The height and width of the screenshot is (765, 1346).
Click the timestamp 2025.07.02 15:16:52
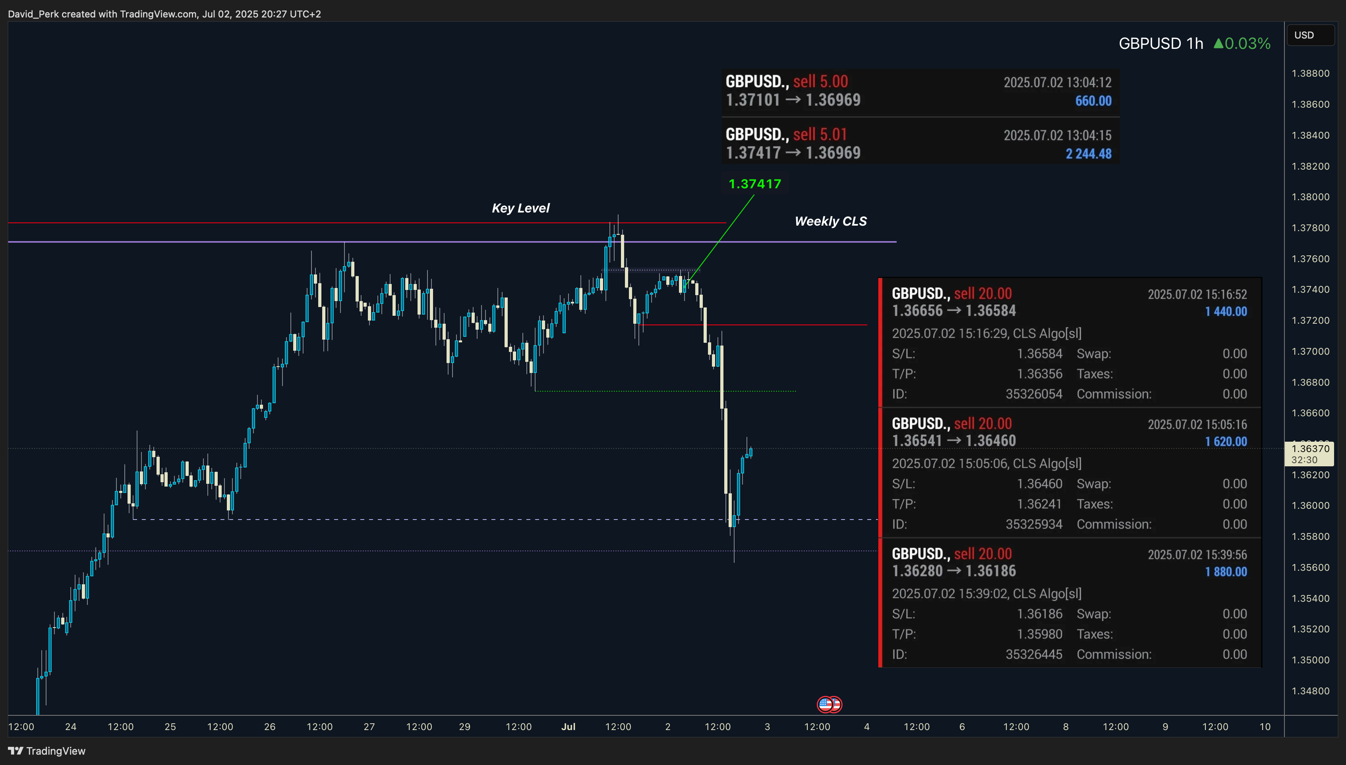tap(1197, 294)
